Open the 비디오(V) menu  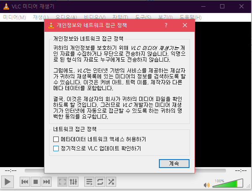95,17
